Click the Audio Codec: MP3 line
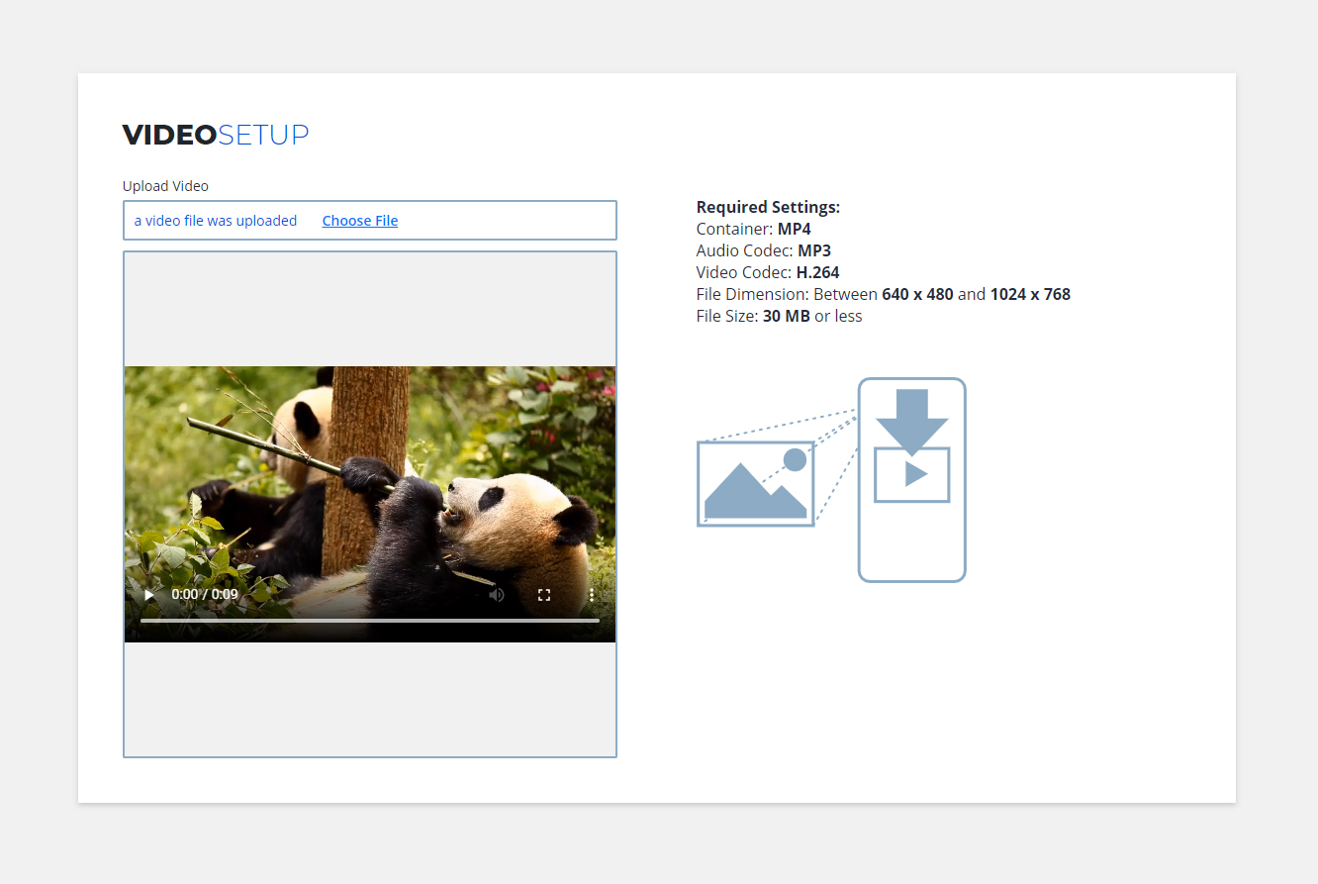This screenshot has height=884, width=1318. tap(763, 250)
